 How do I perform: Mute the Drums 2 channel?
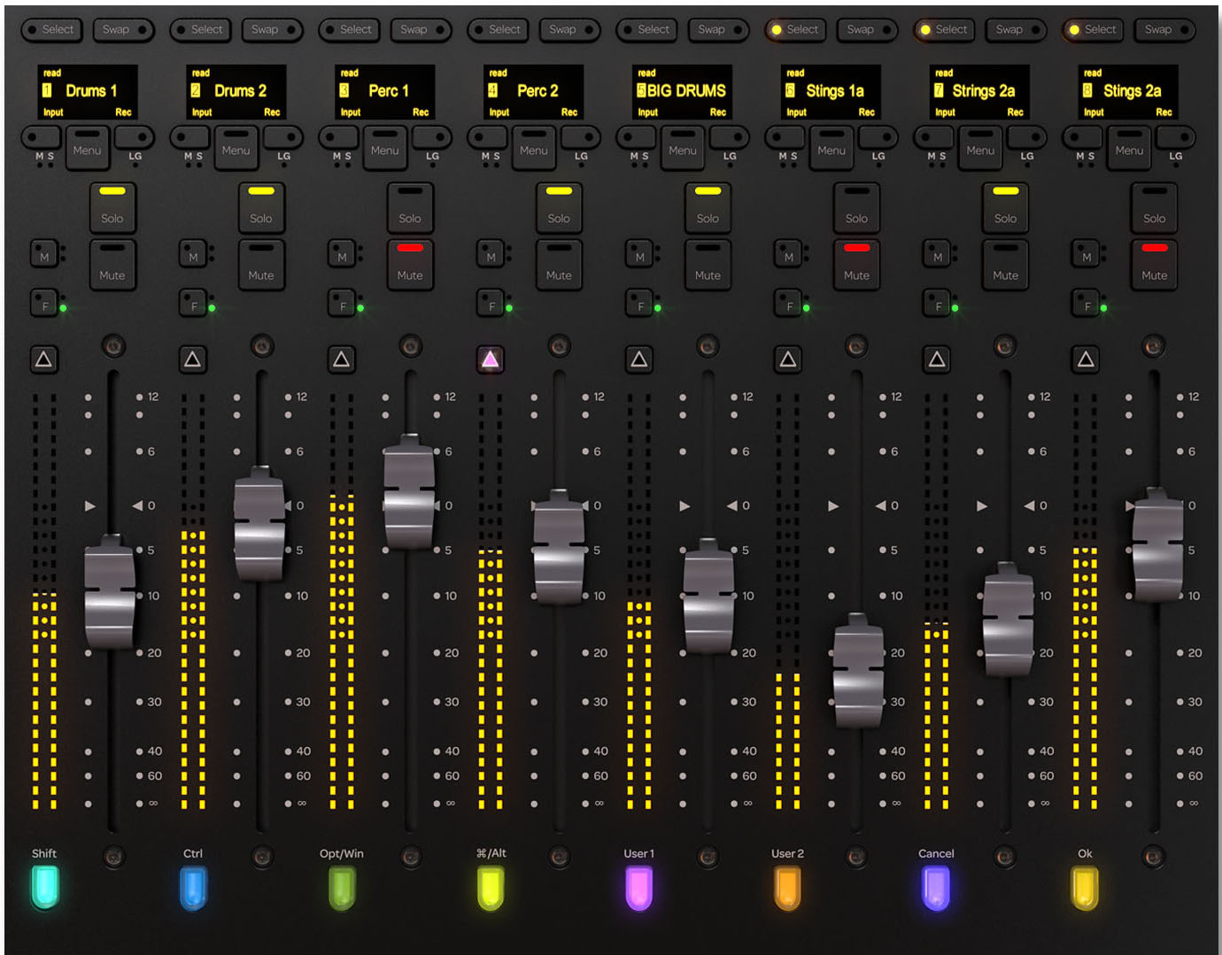coord(261,264)
